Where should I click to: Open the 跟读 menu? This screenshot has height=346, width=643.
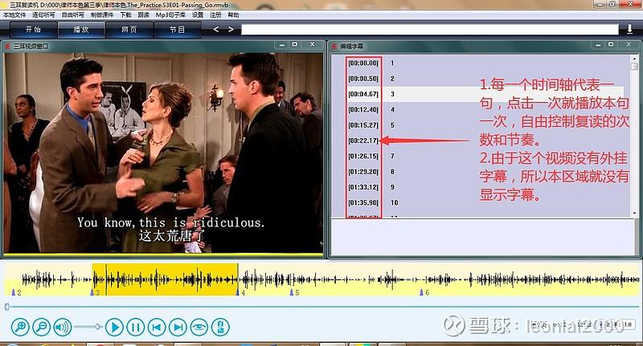click(x=144, y=14)
